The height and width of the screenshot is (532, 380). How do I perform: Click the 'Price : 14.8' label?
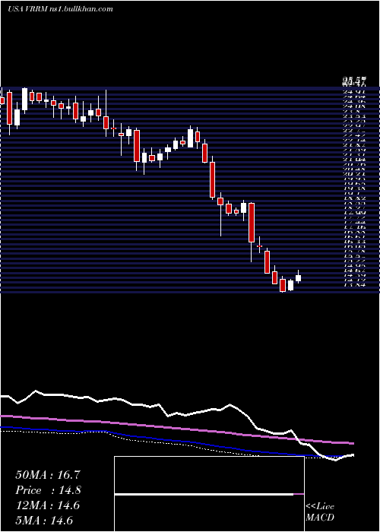tap(49, 490)
